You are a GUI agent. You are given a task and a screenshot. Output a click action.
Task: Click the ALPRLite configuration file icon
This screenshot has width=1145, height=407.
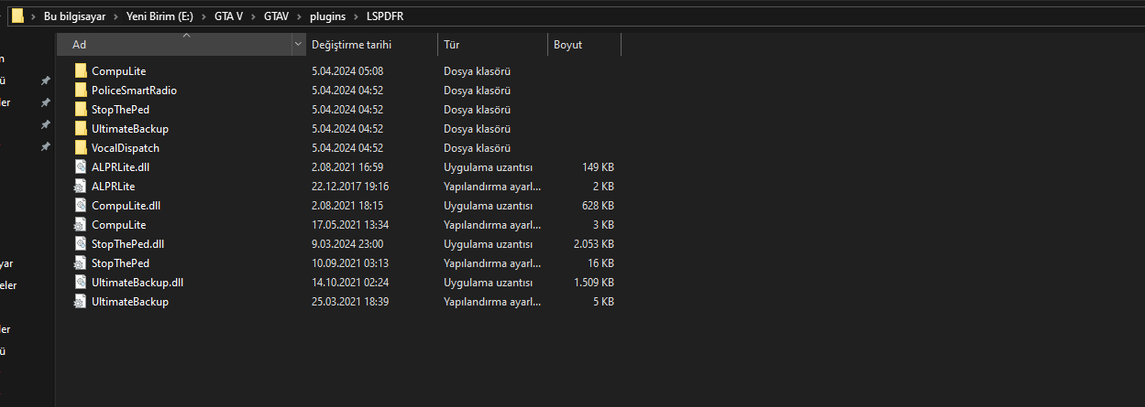click(81, 186)
